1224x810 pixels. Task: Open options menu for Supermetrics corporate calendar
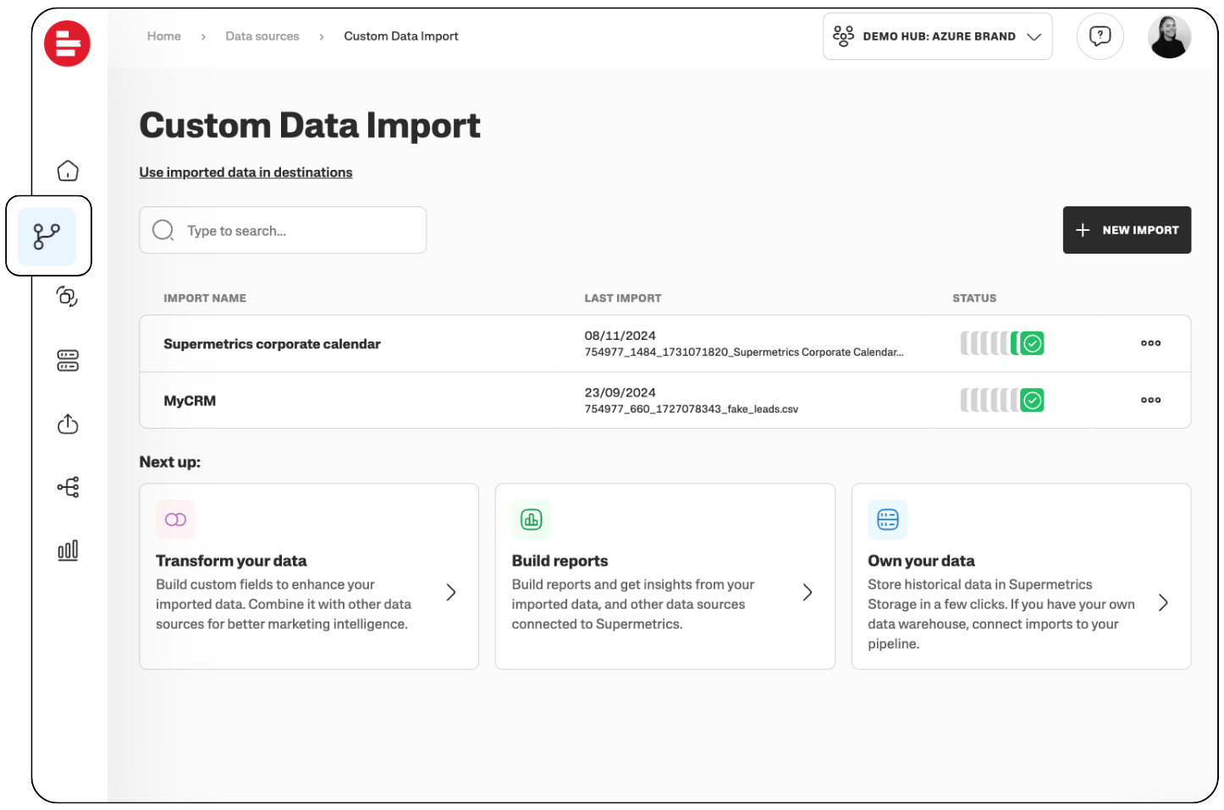click(1150, 343)
